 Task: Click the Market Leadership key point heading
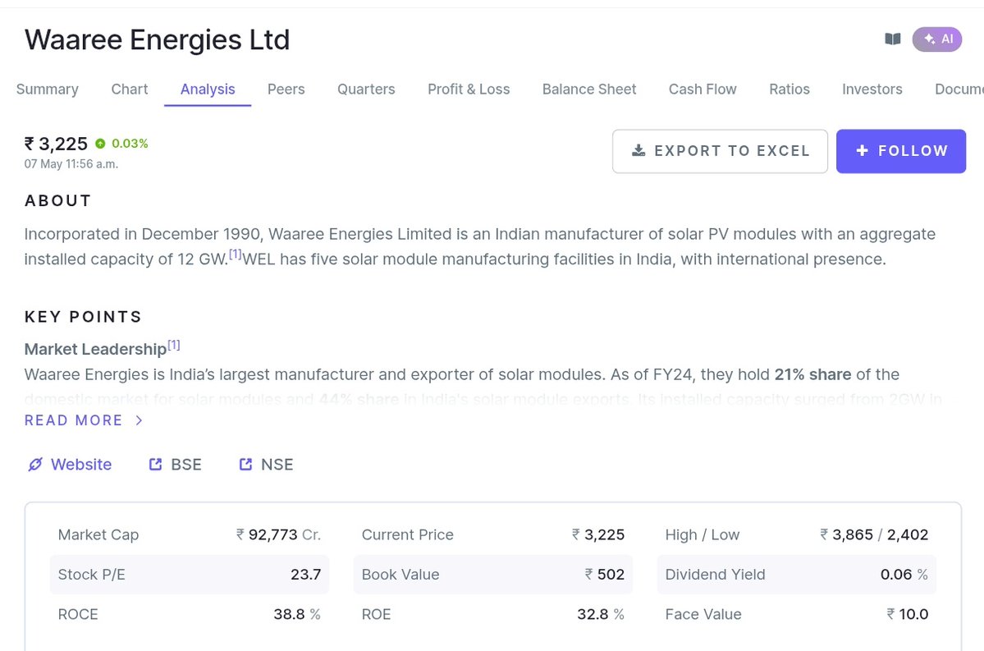[x=95, y=350]
